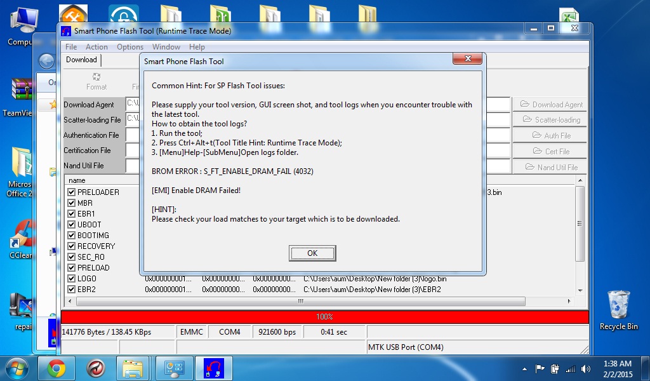The width and height of the screenshot is (650, 381).
Task: Close the Smart Phone Flash Tool error dialog
Action: [468, 59]
